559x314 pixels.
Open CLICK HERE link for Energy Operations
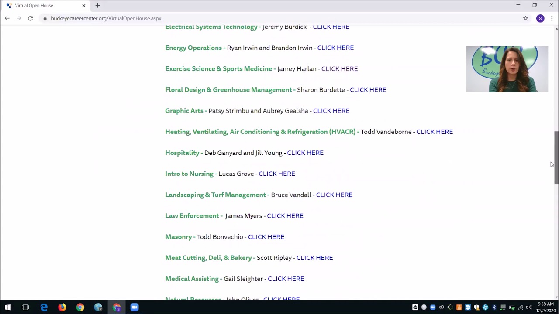point(335,48)
